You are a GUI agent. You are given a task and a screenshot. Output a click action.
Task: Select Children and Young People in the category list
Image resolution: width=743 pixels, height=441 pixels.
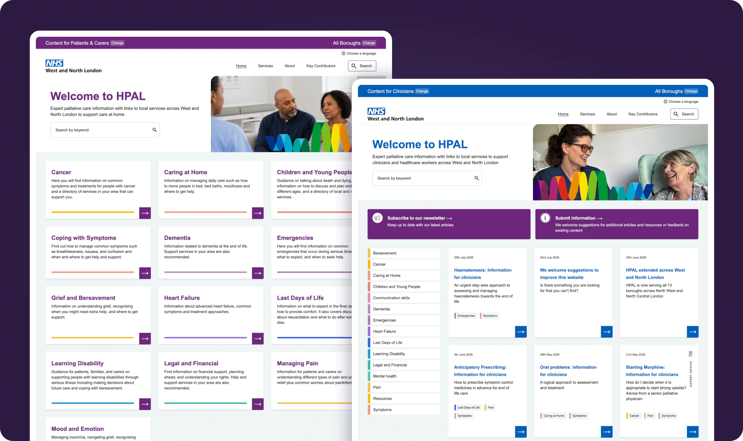[x=404, y=287]
